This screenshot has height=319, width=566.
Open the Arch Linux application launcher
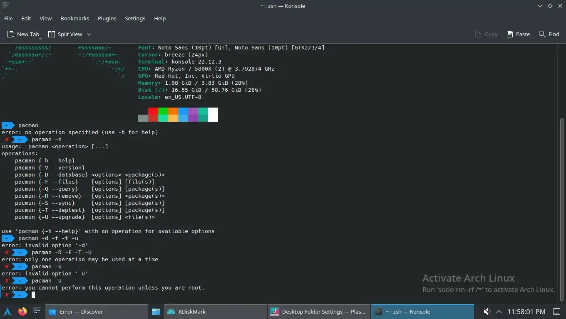point(7,311)
